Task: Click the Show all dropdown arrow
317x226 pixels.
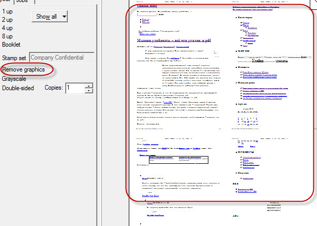Action: tap(64, 17)
